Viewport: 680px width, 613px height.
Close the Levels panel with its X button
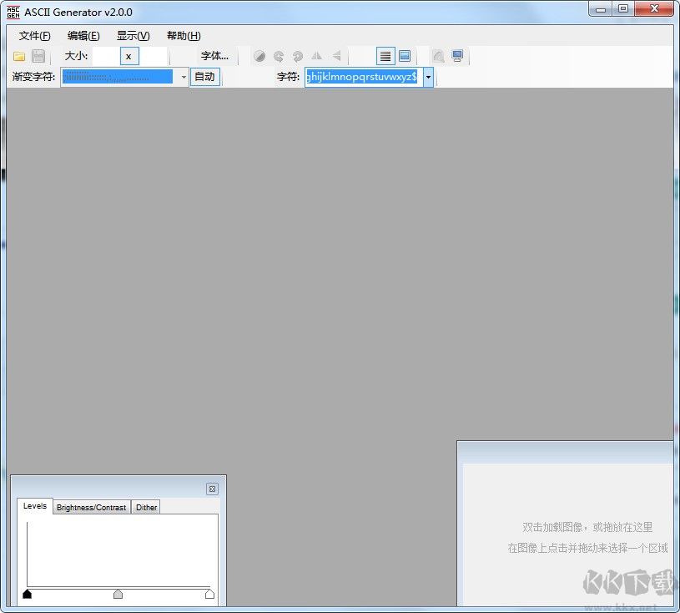(212, 489)
